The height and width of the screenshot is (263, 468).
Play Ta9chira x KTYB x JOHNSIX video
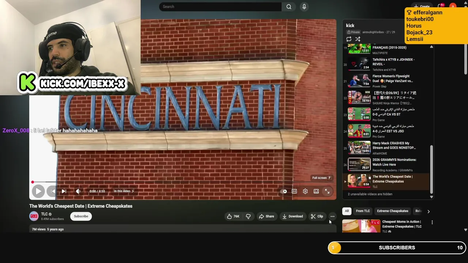(387, 64)
